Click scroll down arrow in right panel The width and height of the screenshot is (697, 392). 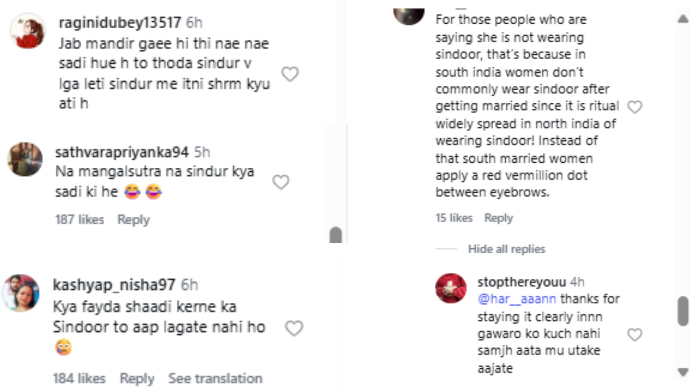pos(683,372)
